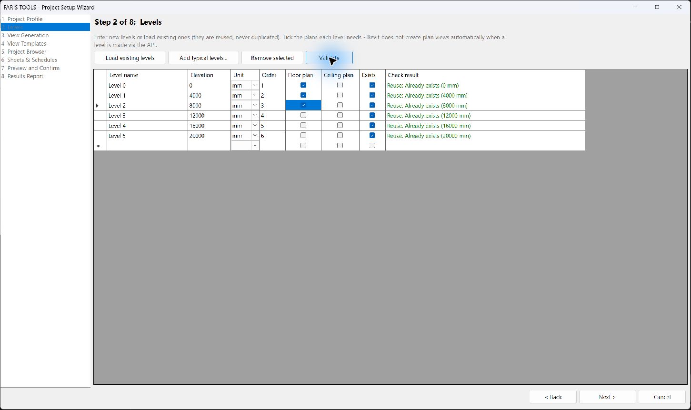Open step 3. View Generation
The image size is (691, 410).
coord(25,35)
